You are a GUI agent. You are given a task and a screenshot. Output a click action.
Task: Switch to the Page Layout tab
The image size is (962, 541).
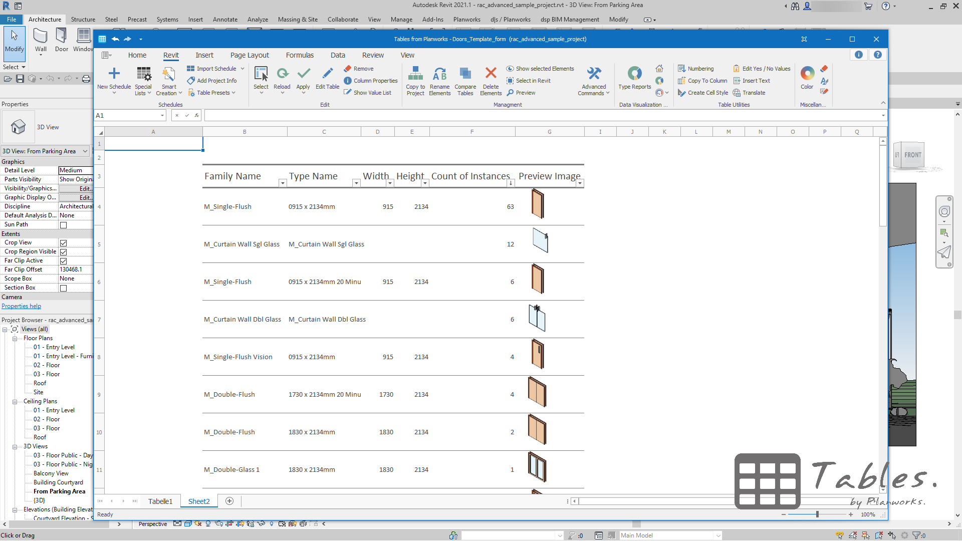250,55
